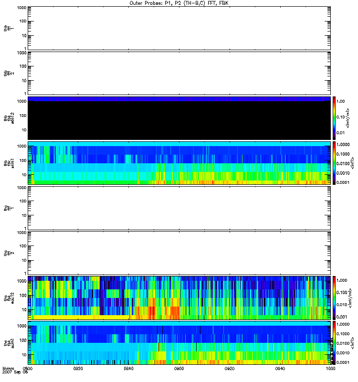Screen dimensions: 358x382
Task: Click the empty thc fff 2 plot panel
Action: pos(179,253)
